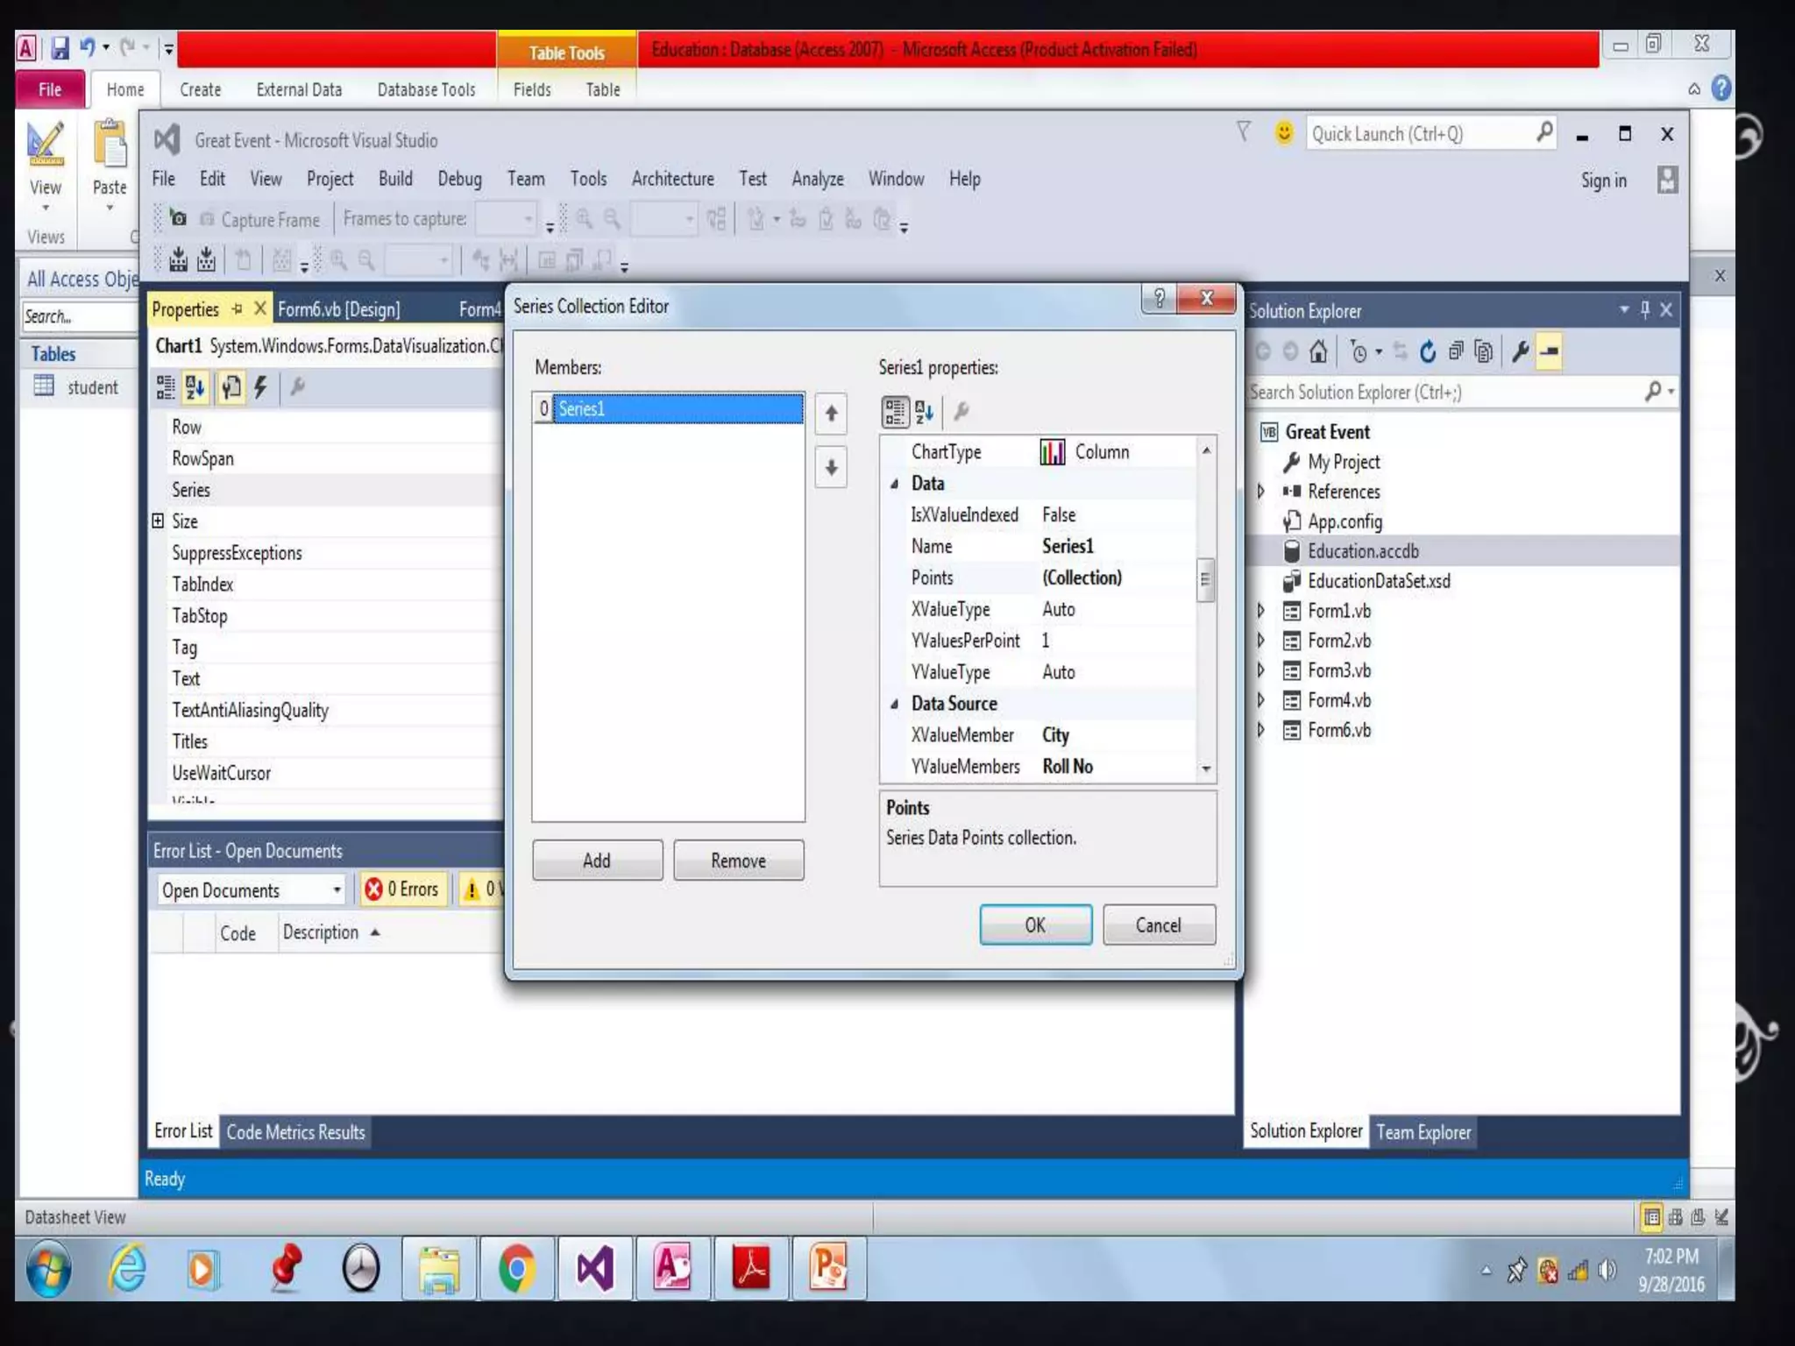Move Series1 down with the arrow button

coord(831,467)
